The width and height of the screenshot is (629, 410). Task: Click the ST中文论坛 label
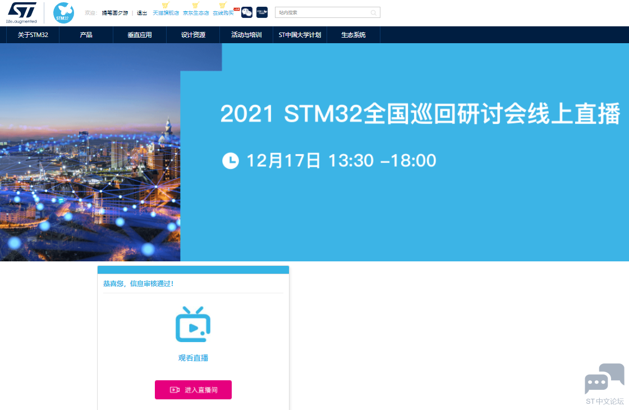[604, 401]
